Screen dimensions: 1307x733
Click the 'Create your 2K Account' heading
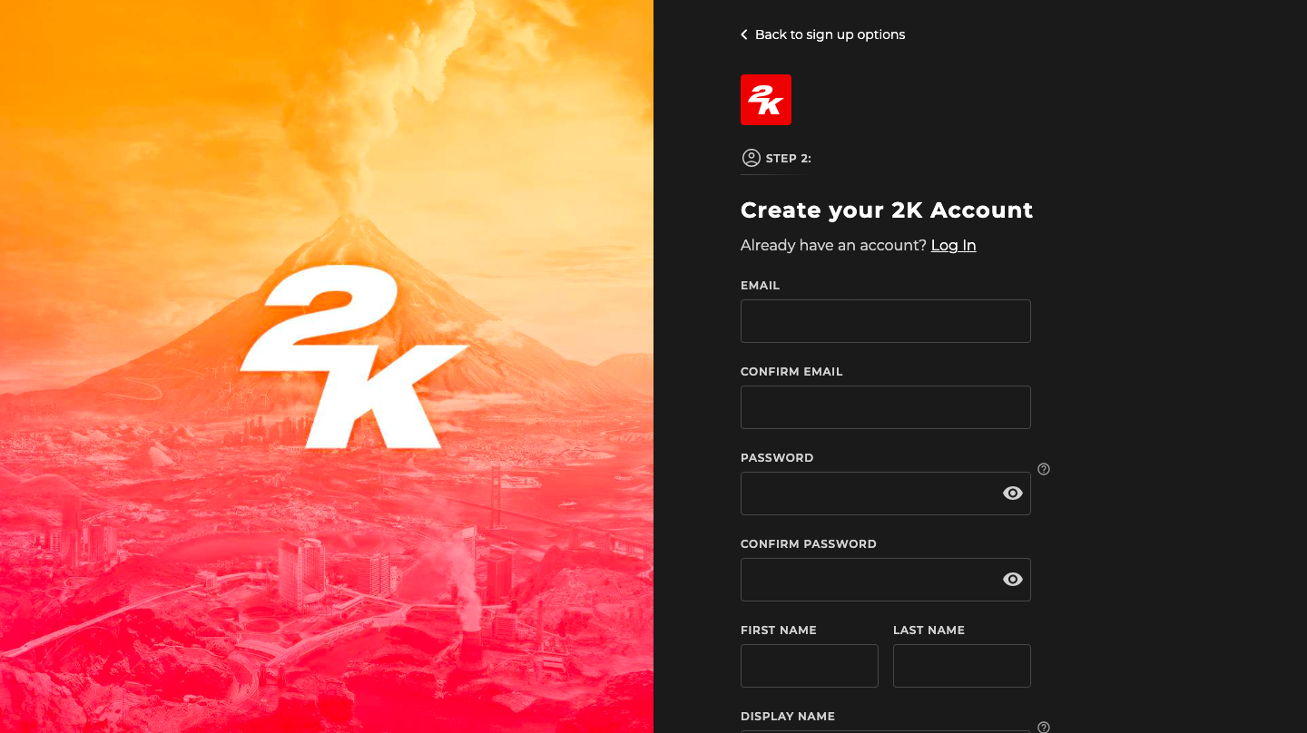887,210
